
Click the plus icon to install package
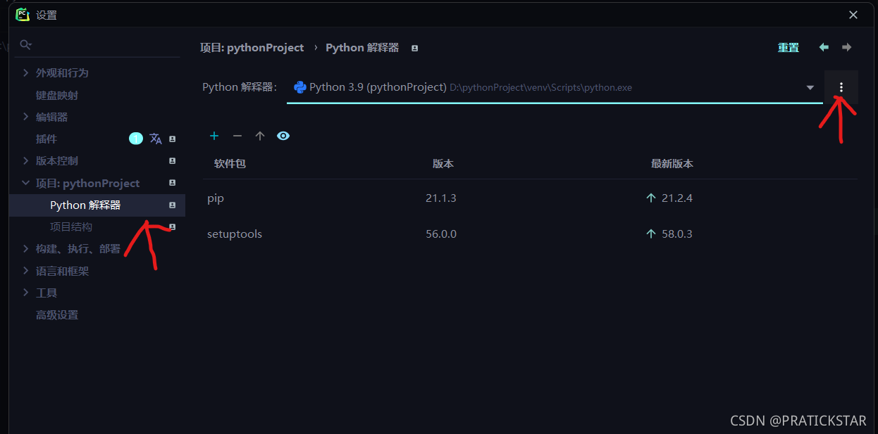214,136
